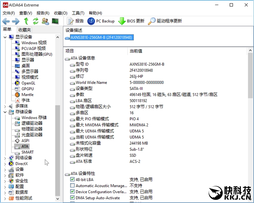Viewport: 254px width, 203px height.
Task: Click the green up arrow toolbar icon
Action: coord(26,21)
